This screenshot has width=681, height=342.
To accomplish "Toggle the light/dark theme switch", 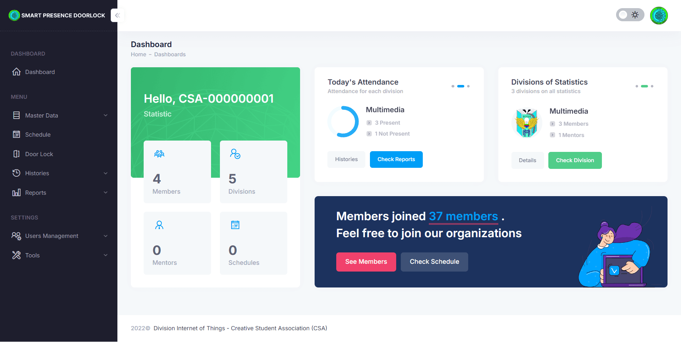I will pos(630,15).
